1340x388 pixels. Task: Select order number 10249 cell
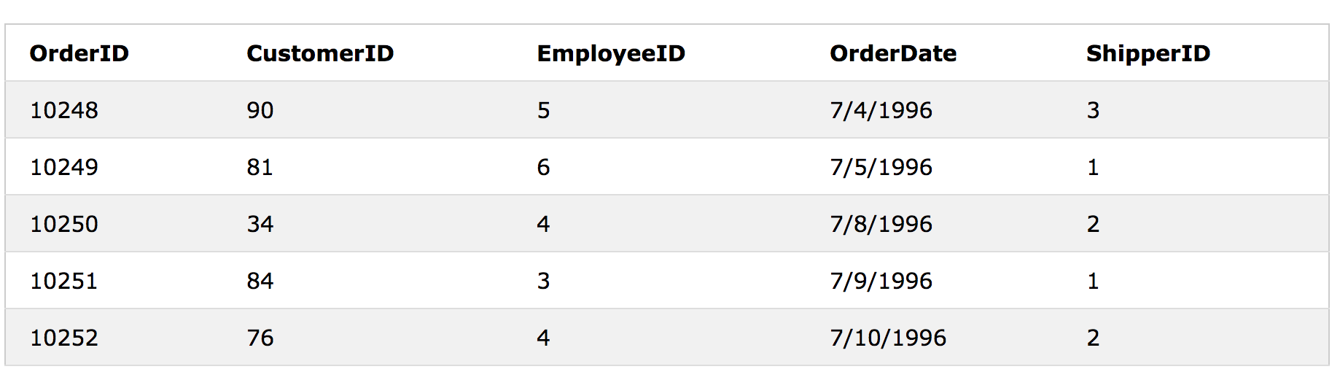64,167
